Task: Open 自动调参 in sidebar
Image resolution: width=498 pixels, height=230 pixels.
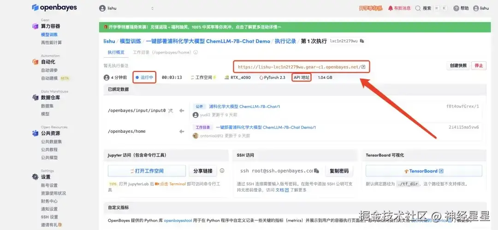Action: click(49, 70)
